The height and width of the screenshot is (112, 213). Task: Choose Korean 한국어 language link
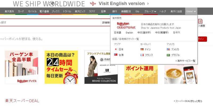pos(177,32)
